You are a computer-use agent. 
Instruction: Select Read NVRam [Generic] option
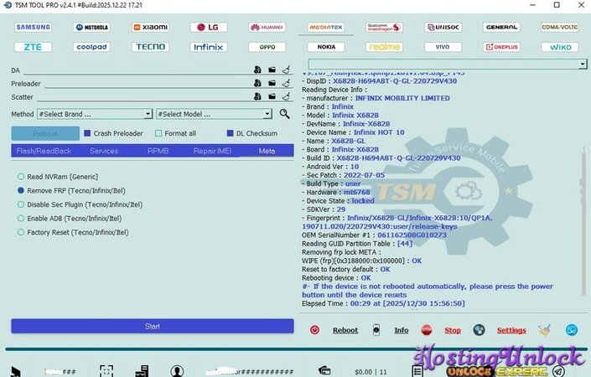pos(19,177)
